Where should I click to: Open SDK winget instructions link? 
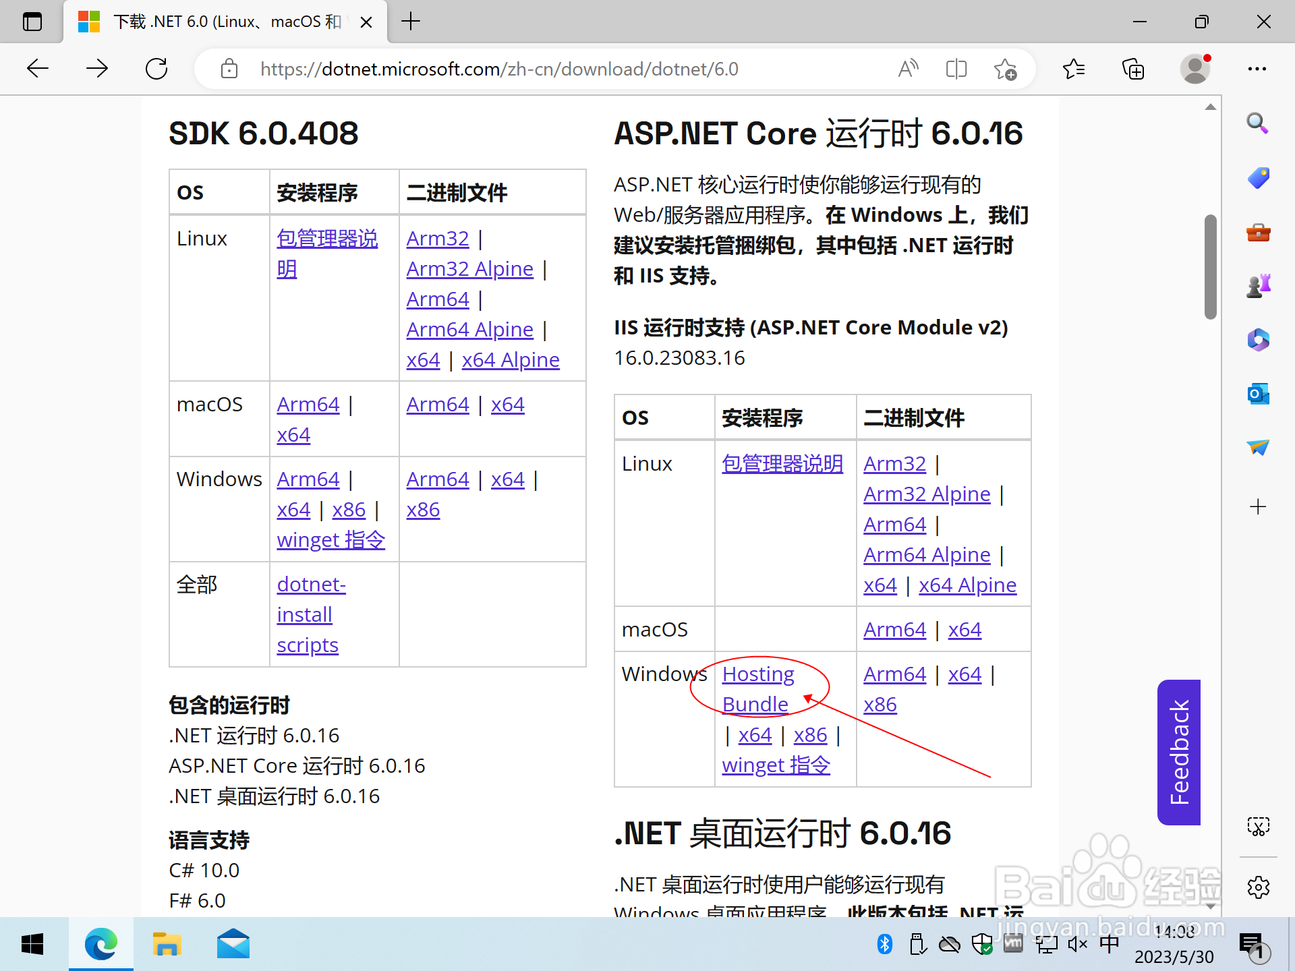pos(330,540)
